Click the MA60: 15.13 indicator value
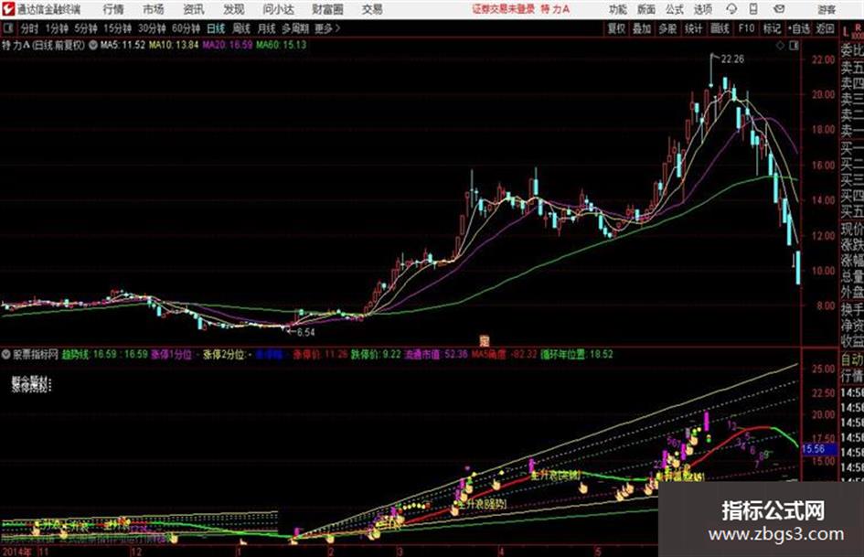The image size is (864, 557). pyautogui.click(x=281, y=45)
